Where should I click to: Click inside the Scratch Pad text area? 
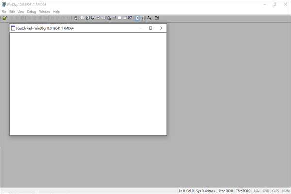(x=88, y=84)
